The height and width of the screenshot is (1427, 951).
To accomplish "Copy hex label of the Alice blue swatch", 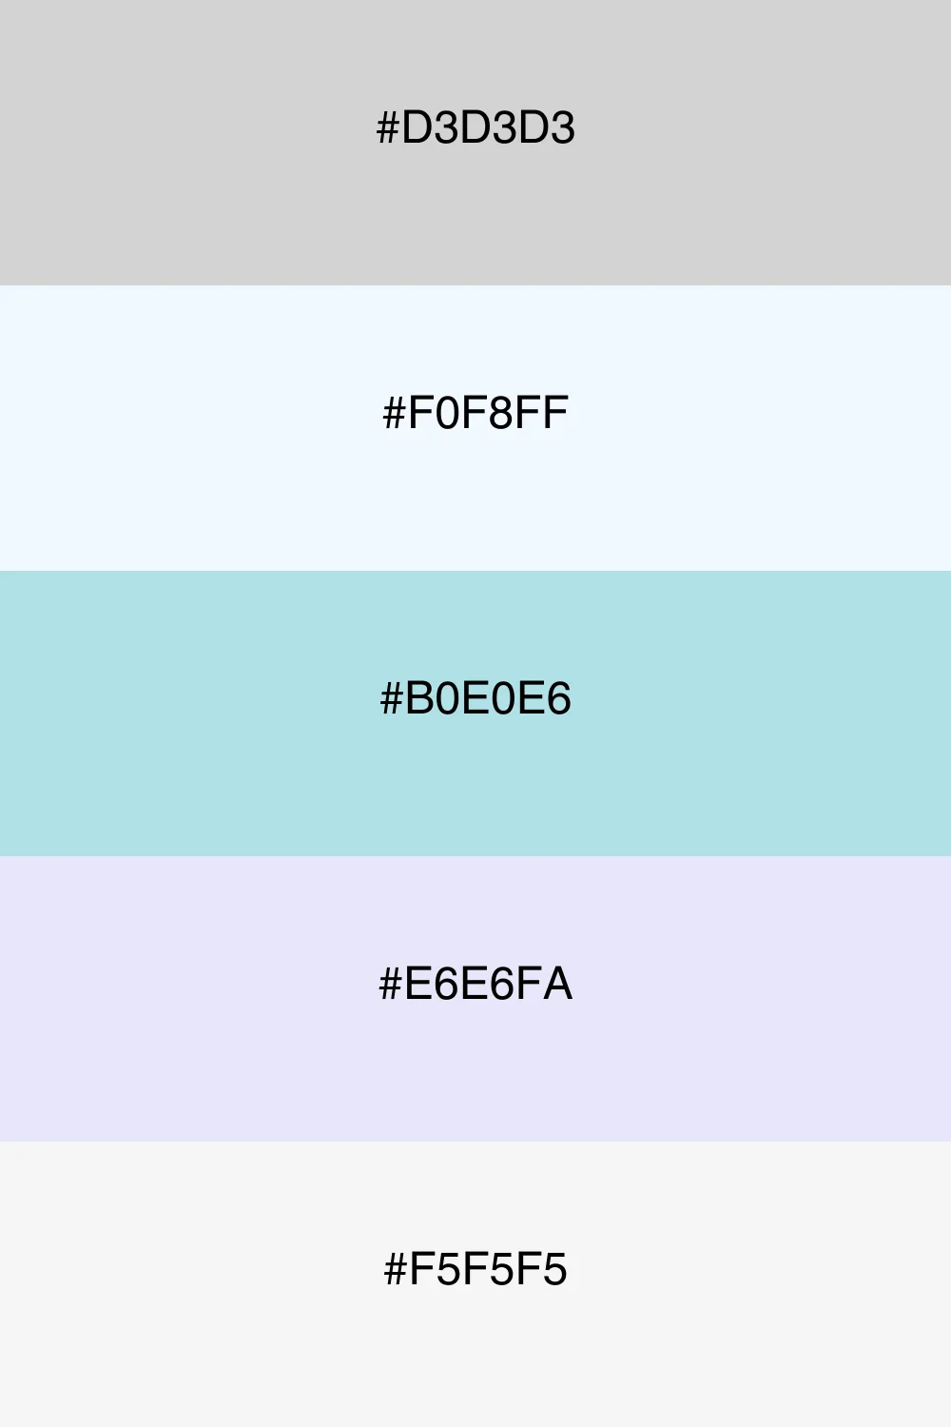I will (x=475, y=414).
